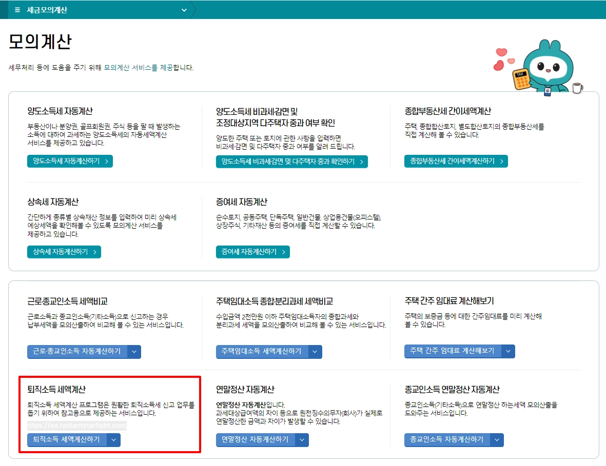Viewport: 606px width, 466px height.
Task: Open 주택임대소득 세액계산하기
Action: (263, 352)
